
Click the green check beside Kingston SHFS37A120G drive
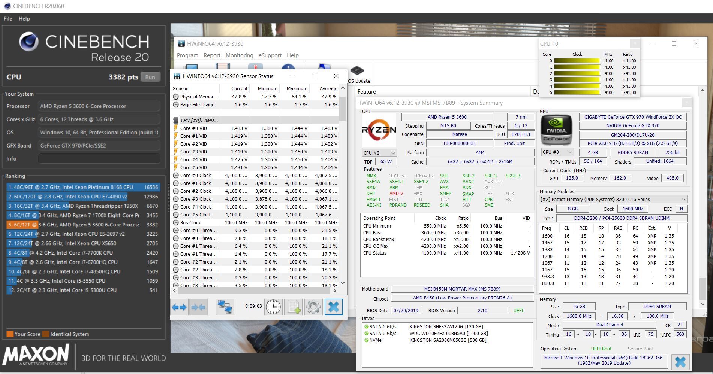366,326
